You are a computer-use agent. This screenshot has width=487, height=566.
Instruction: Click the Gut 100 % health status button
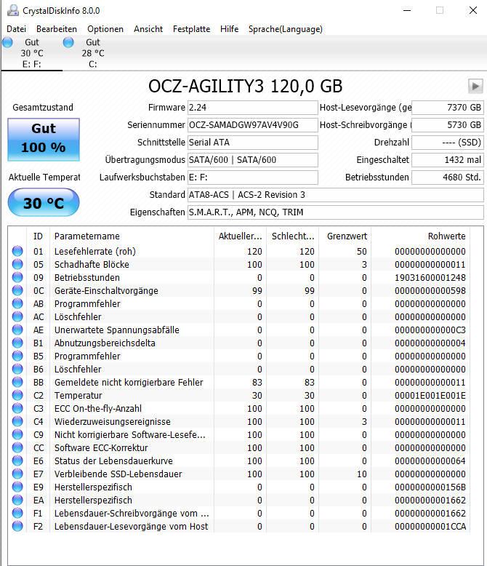click(x=44, y=140)
